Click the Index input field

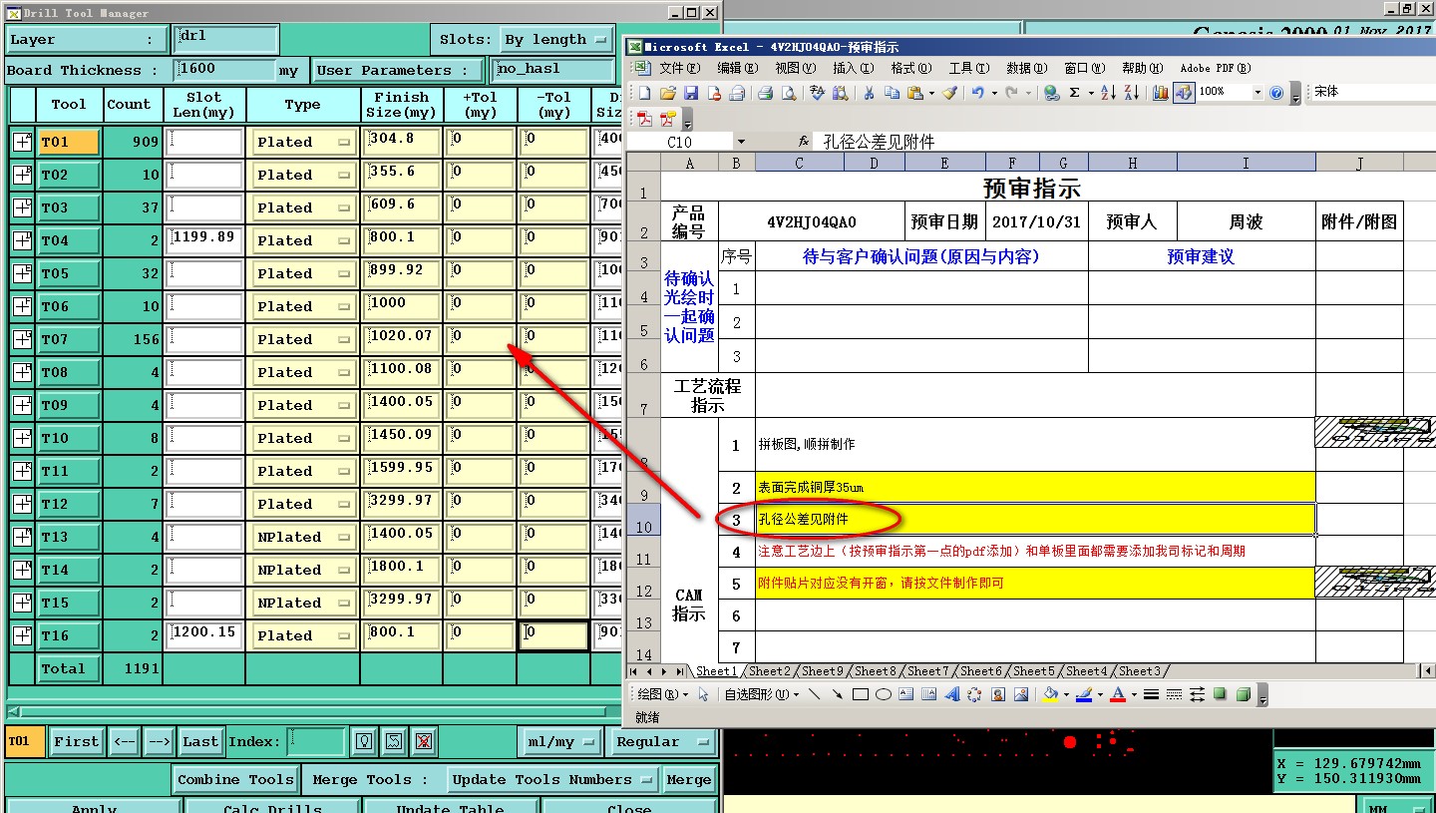click(316, 741)
